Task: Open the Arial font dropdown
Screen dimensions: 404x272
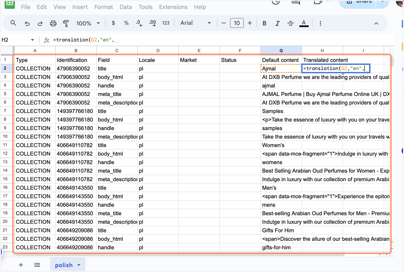Action: click(196, 23)
